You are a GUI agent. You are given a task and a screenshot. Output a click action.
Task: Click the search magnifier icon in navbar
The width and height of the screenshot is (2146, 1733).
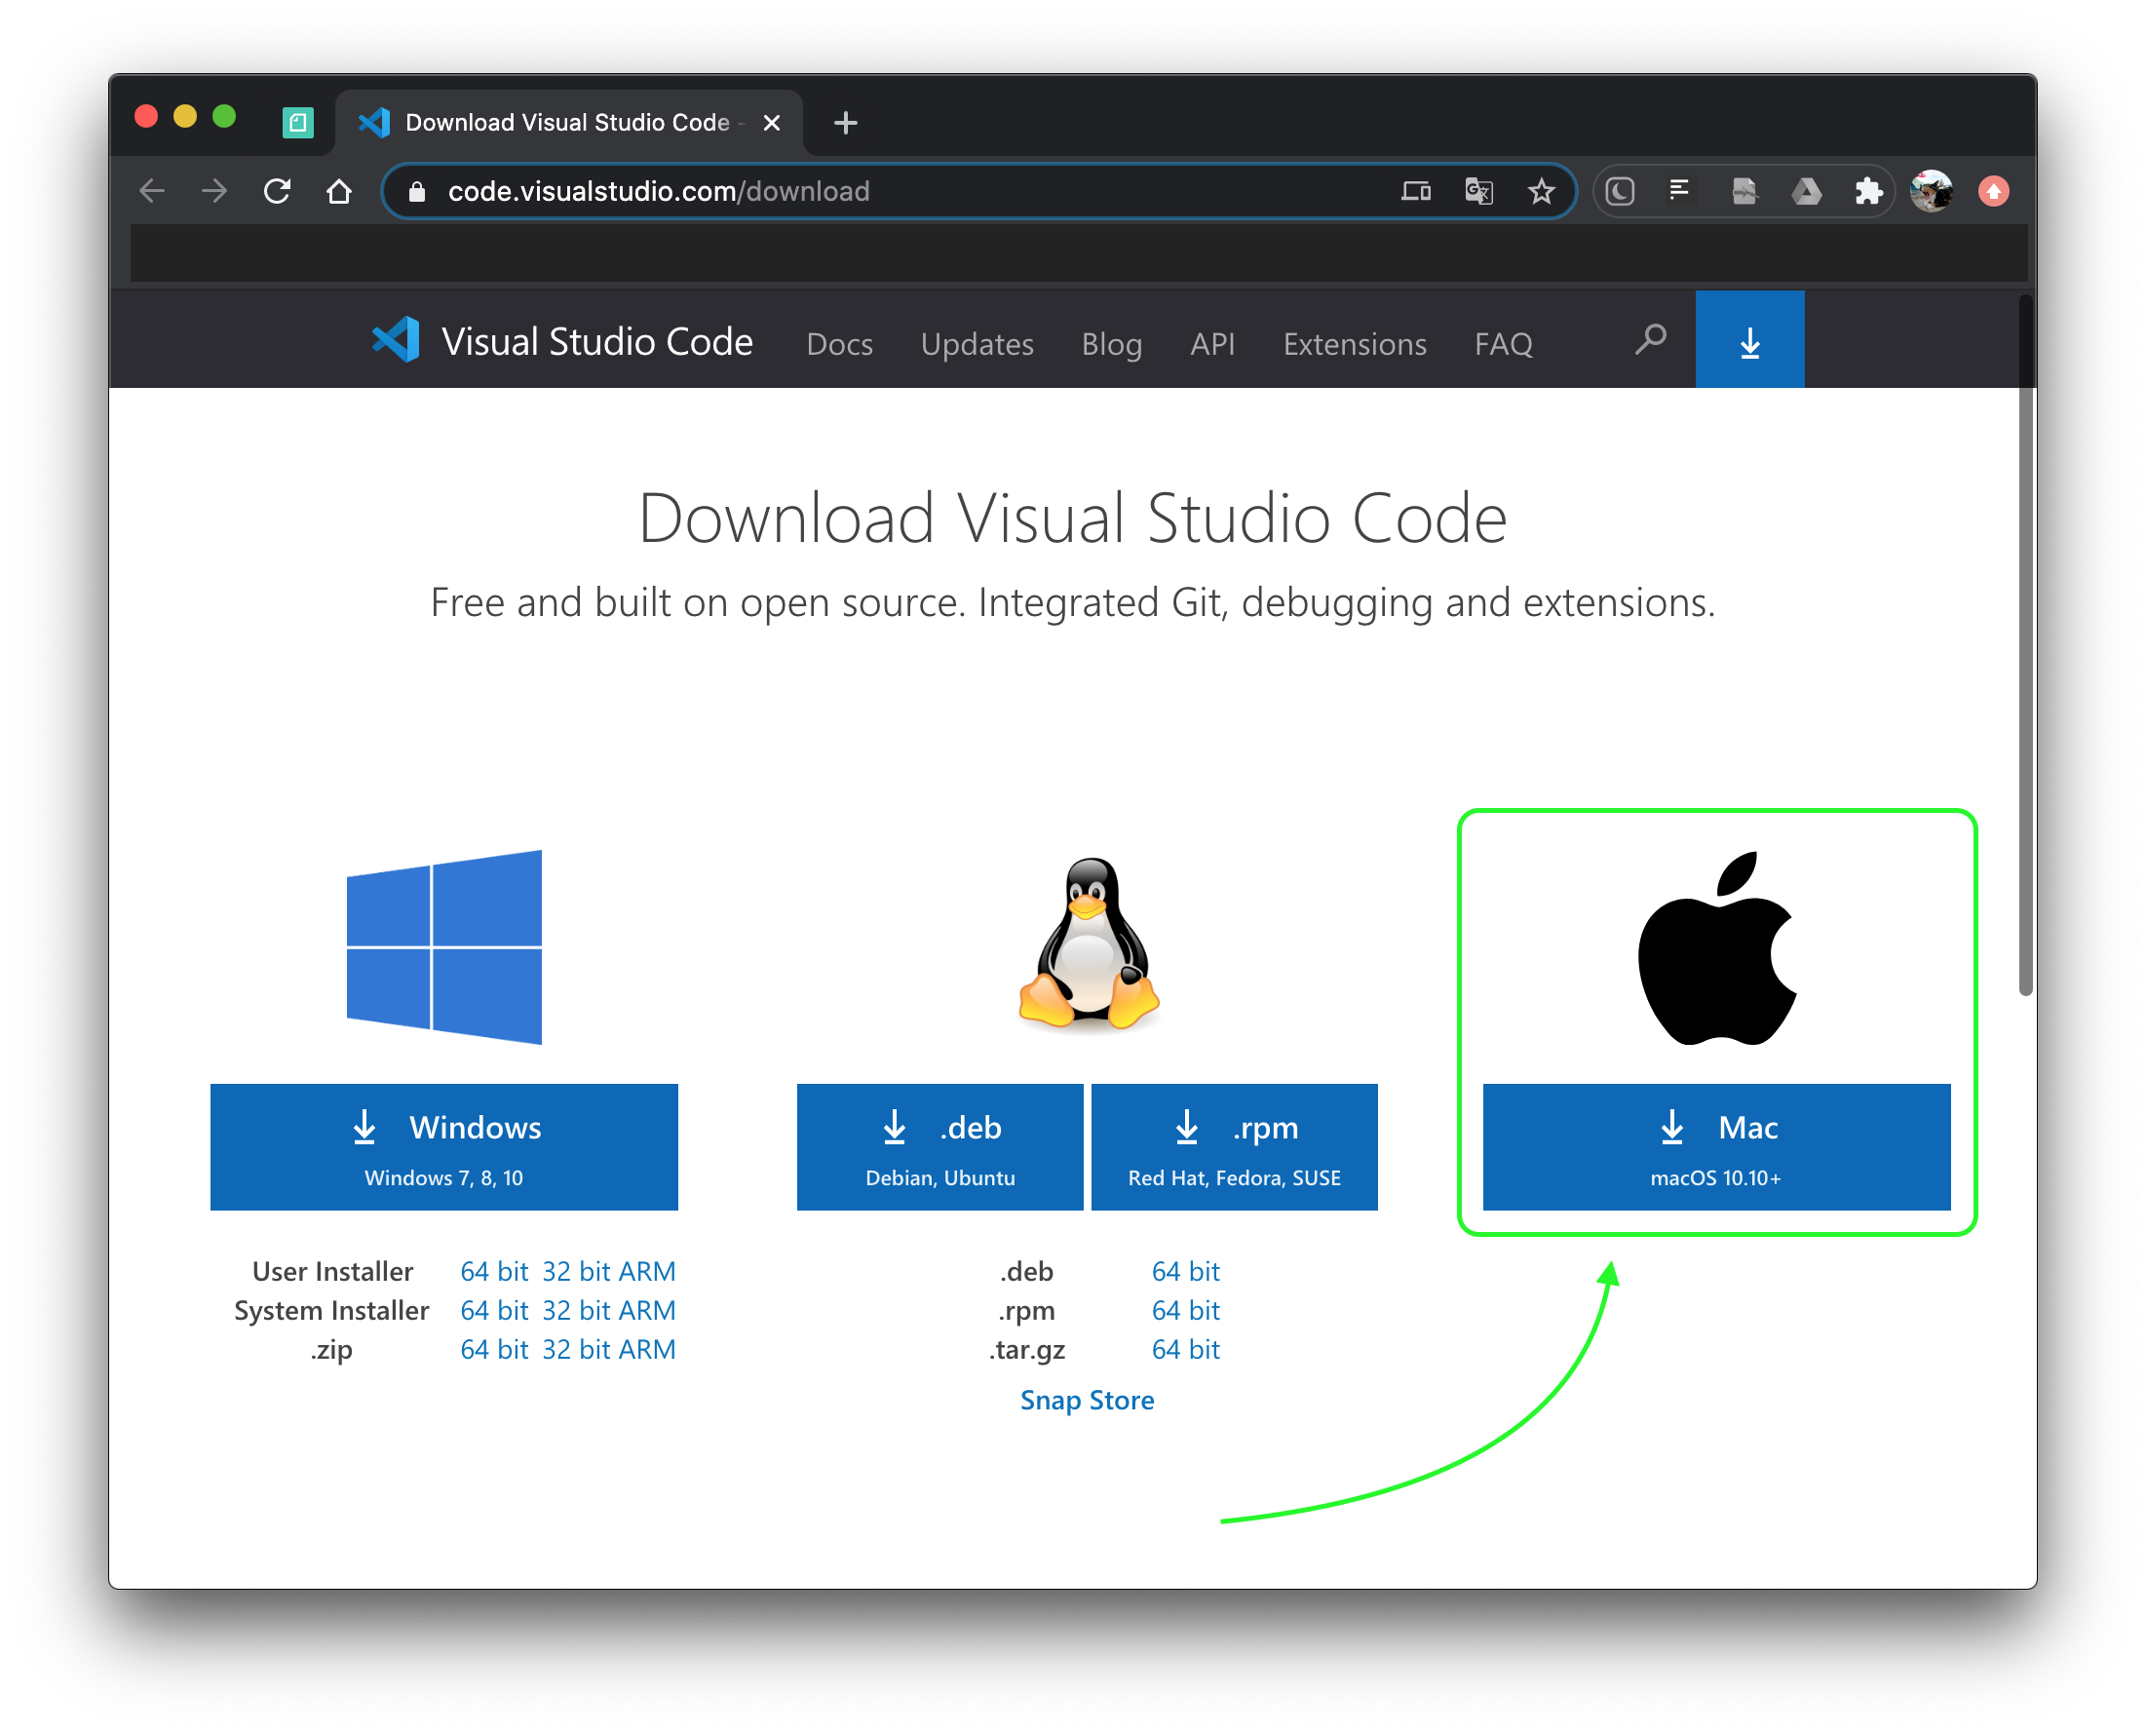[1650, 340]
